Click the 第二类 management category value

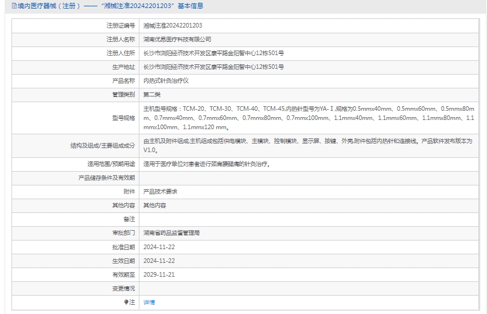pos(152,95)
